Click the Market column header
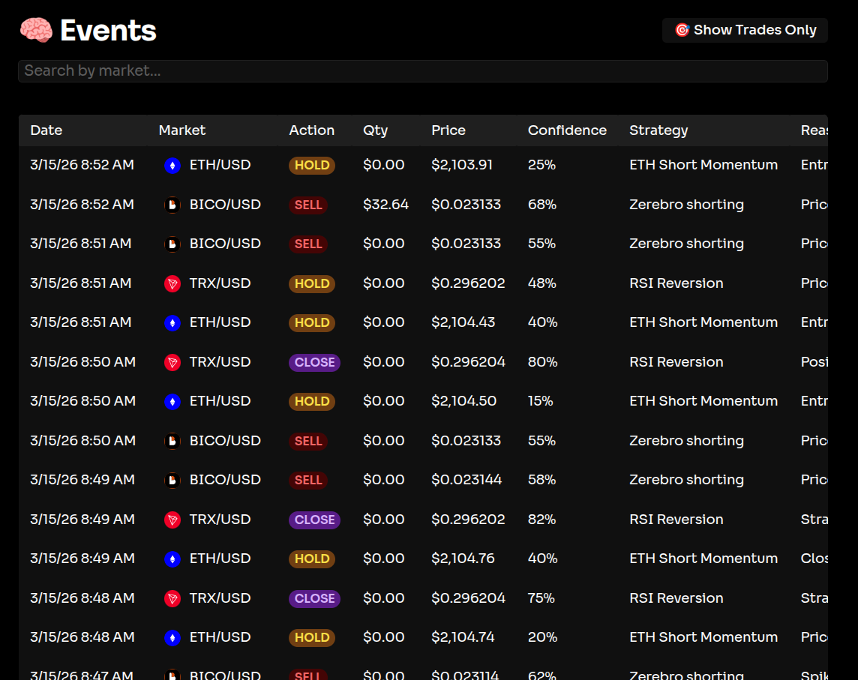Viewport: 858px width, 680px height. coord(182,130)
